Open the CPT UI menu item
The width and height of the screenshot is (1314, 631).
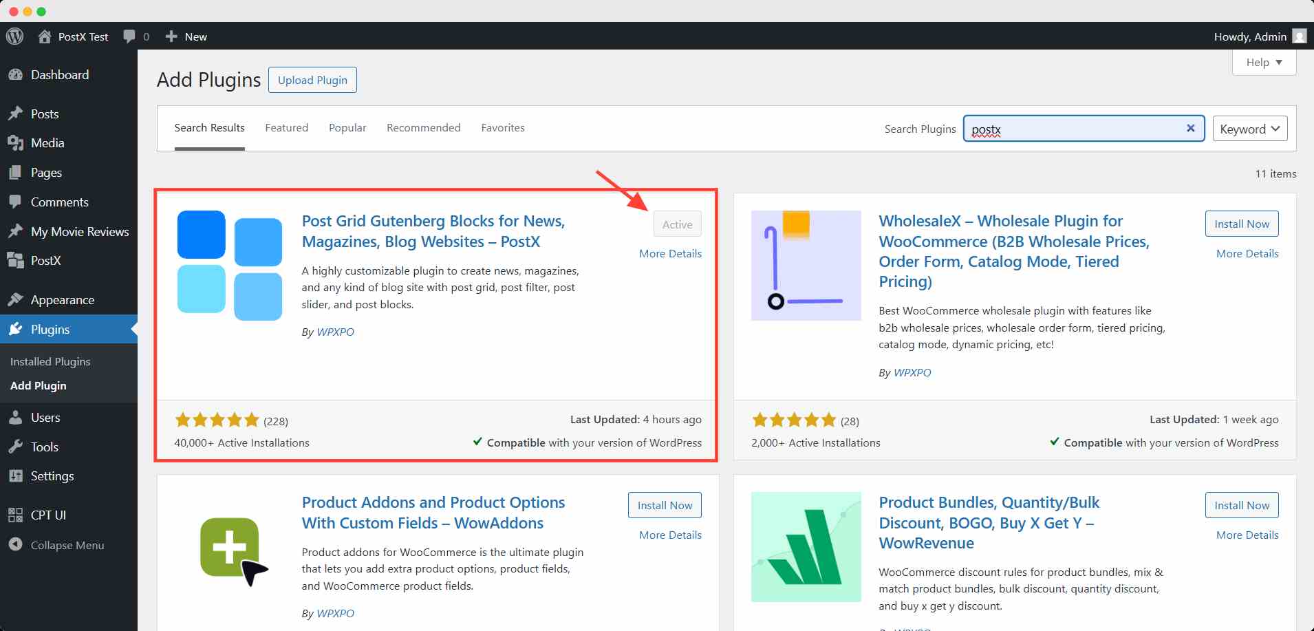coord(48,515)
